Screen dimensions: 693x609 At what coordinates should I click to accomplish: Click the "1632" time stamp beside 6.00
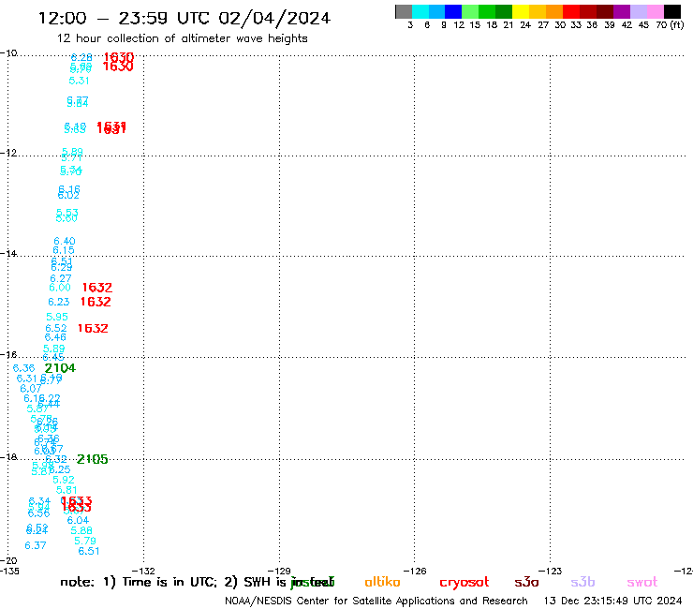[97, 288]
